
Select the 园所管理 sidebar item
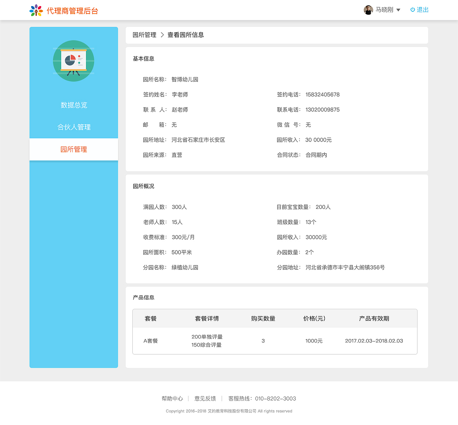74,149
